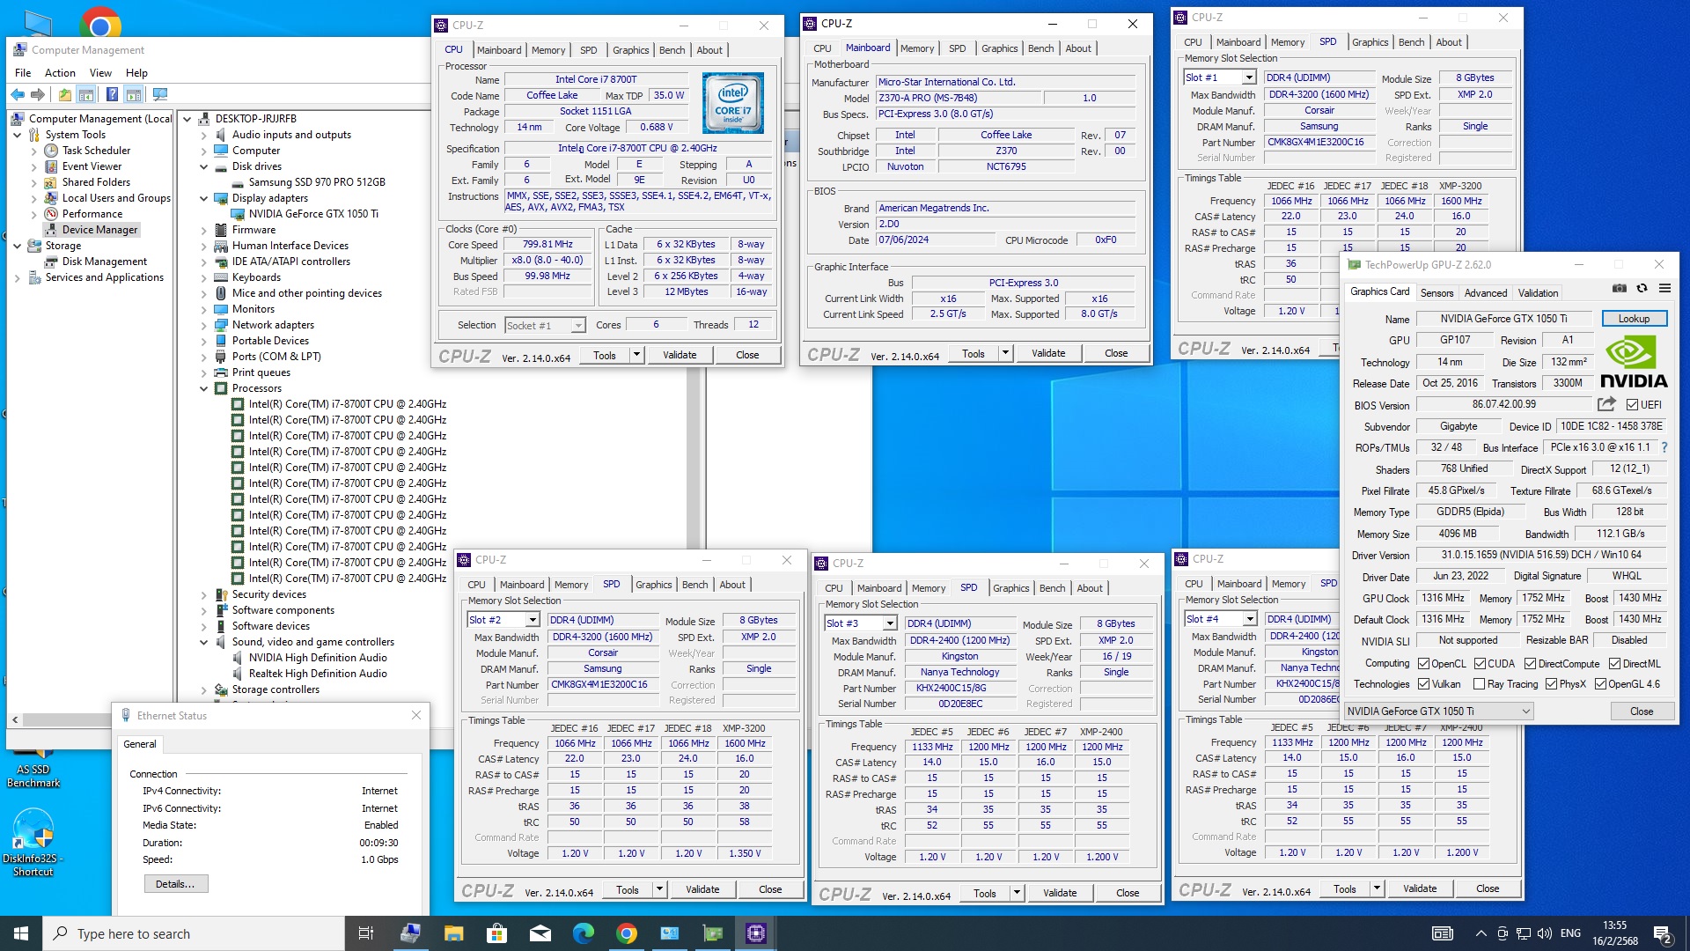The image size is (1690, 951).
Task: Open the Help toolbar icon in Computer Management
Action: coord(112,94)
